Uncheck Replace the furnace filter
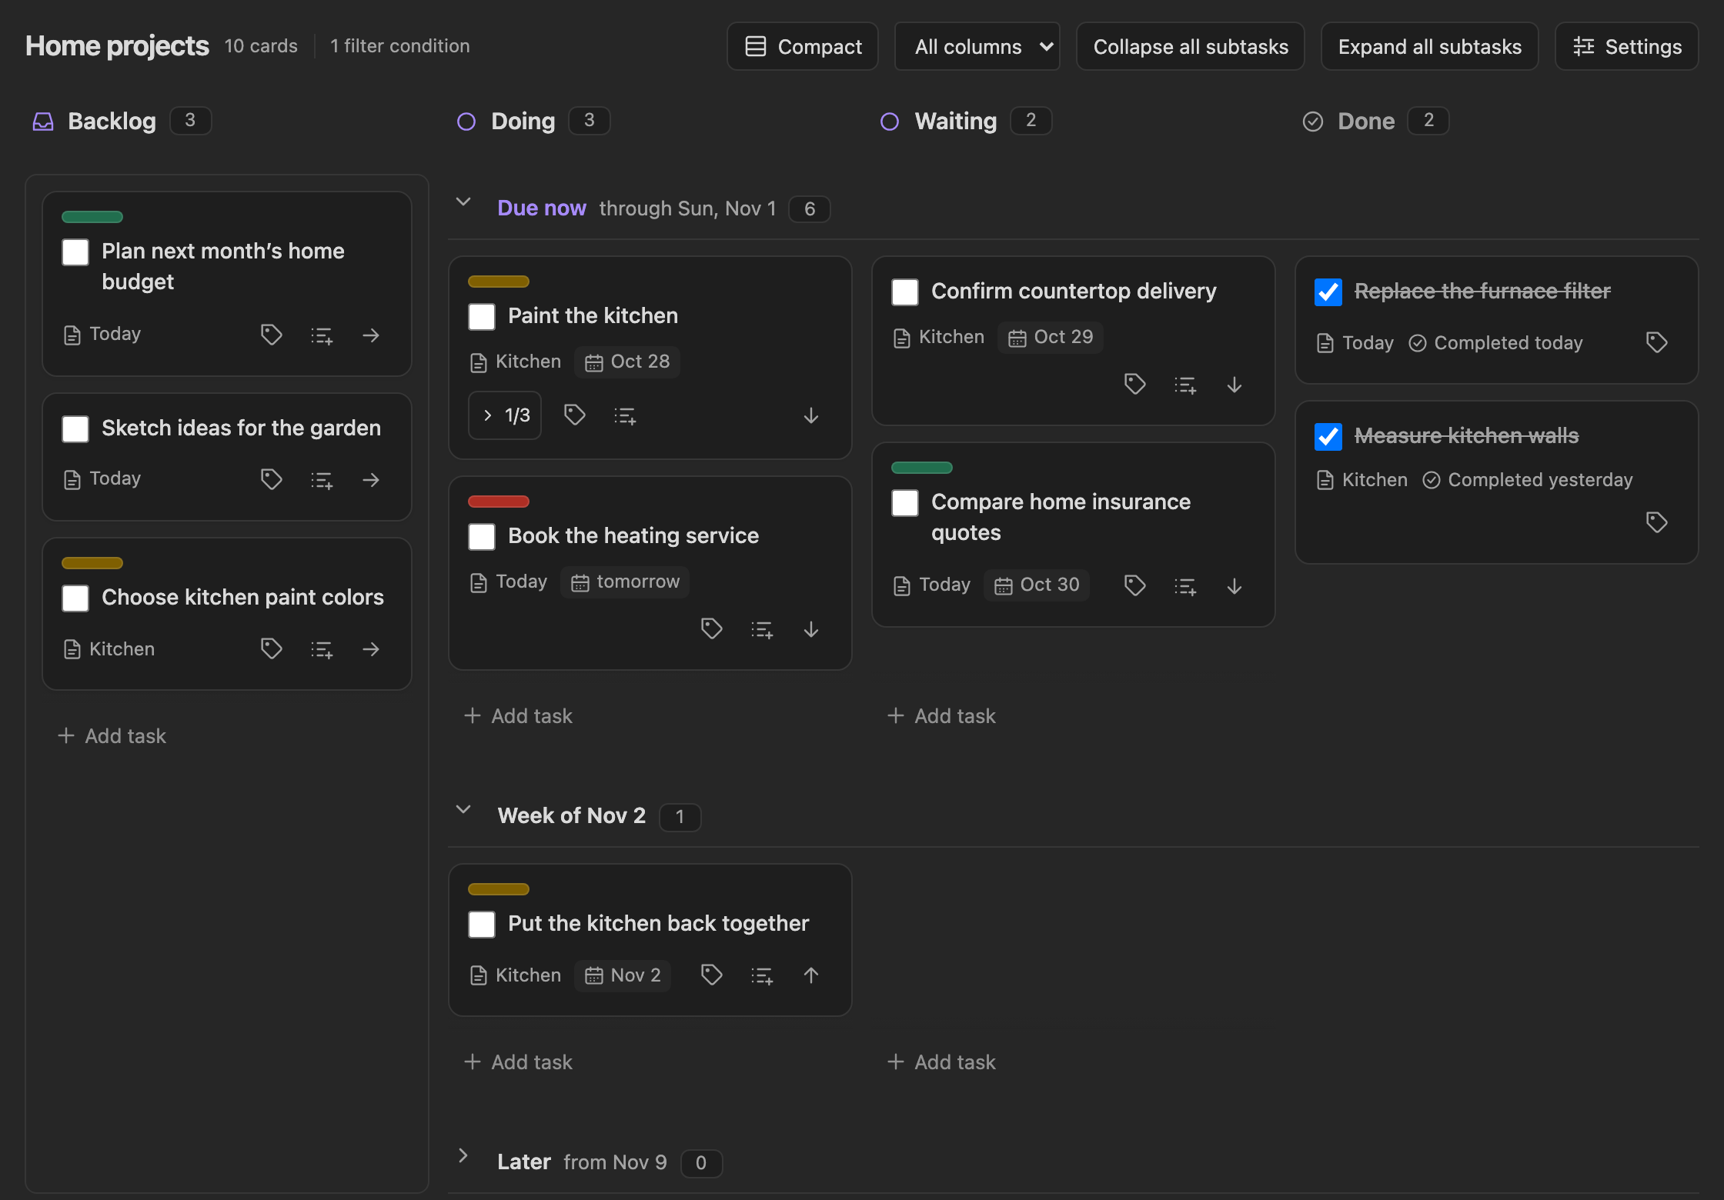 click(1328, 292)
